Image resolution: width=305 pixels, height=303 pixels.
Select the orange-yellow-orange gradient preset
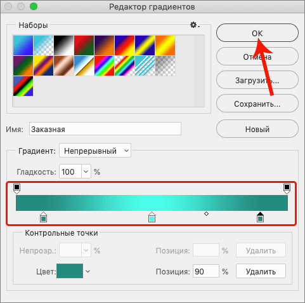pyautogui.click(x=165, y=45)
